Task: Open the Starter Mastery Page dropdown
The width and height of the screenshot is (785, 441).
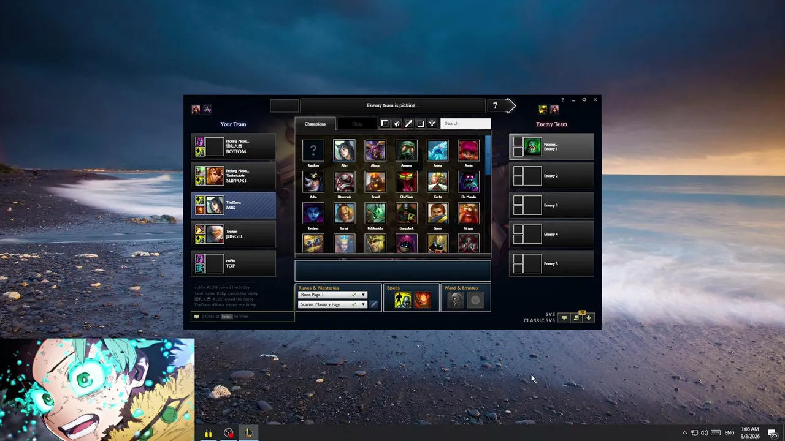Action: coord(332,304)
